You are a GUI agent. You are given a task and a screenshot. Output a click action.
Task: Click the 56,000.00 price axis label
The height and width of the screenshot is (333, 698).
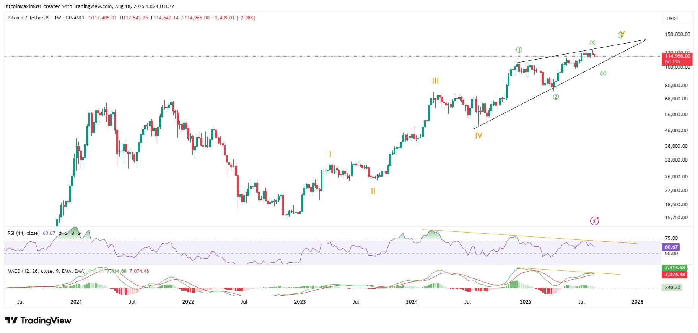pyautogui.click(x=676, y=115)
